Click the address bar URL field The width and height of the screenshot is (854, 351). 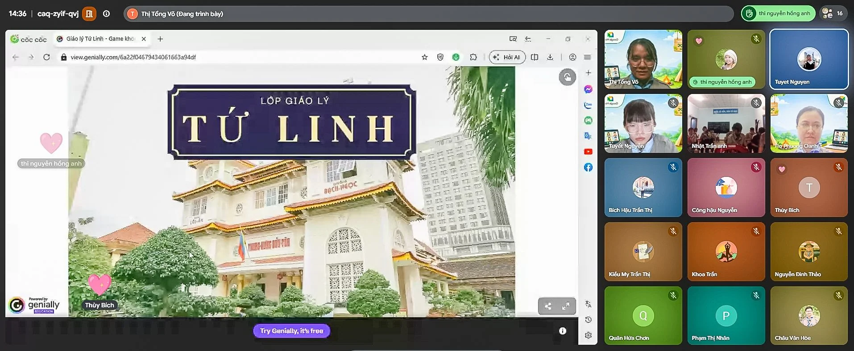point(241,57)
